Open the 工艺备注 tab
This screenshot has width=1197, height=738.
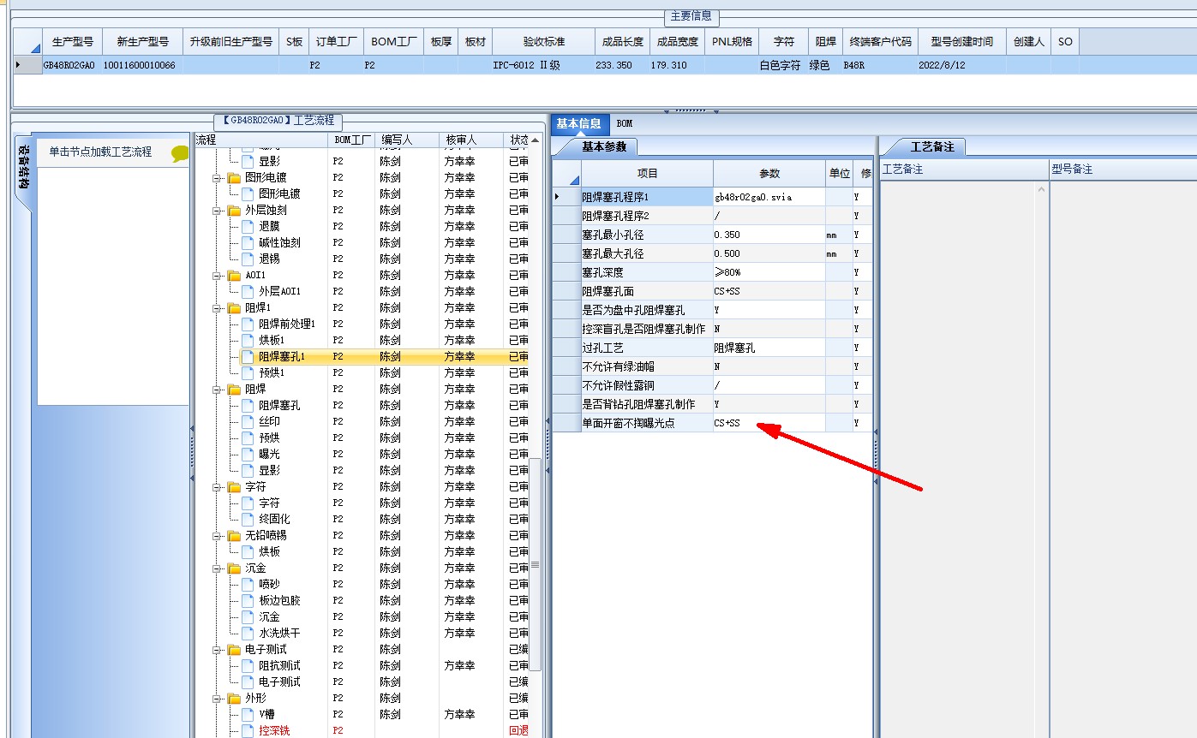pos(932,146)
